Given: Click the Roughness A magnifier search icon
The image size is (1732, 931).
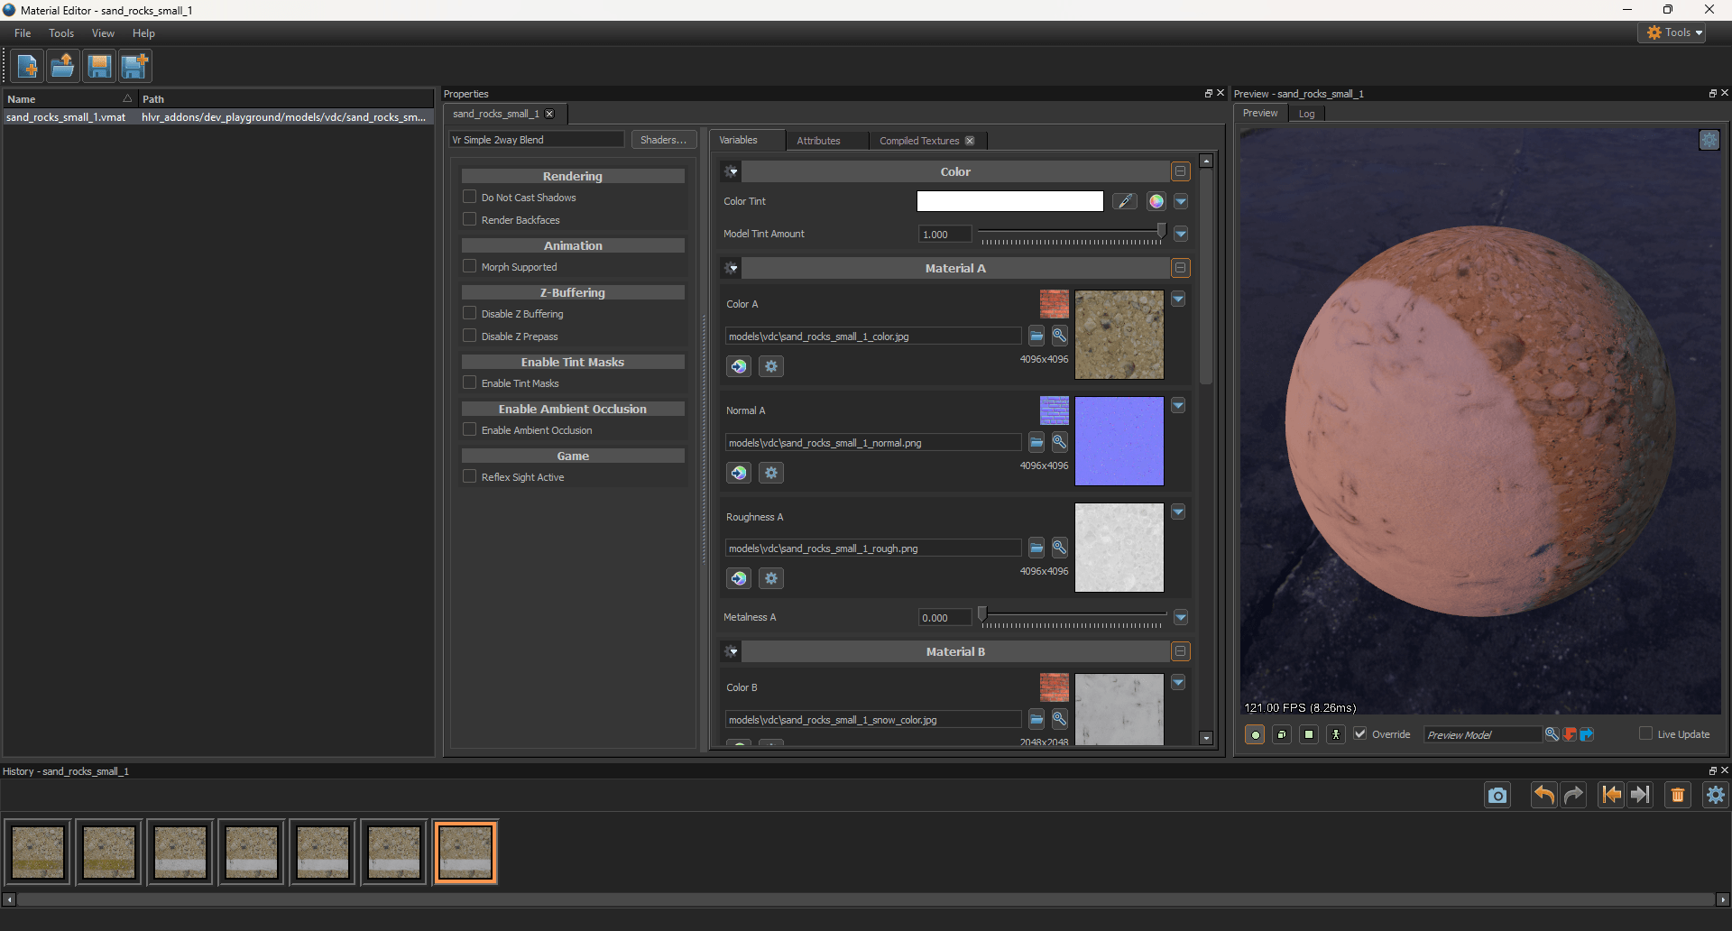Looking at the screenshot, I should (1060, 548).
